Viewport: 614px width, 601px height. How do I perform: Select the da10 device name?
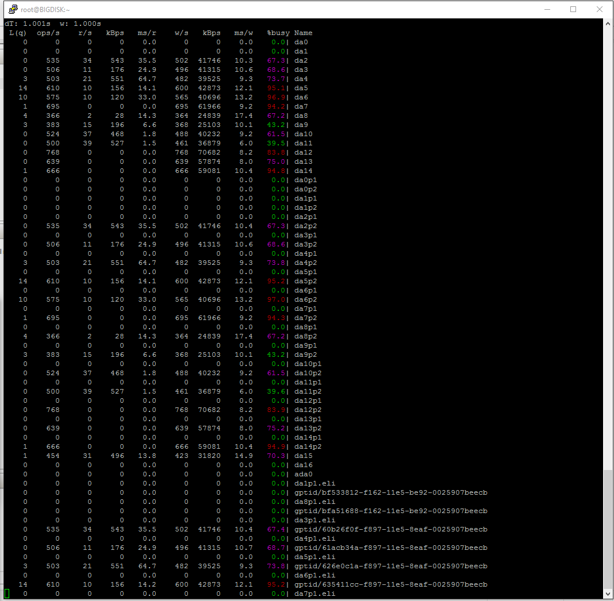click(x=304, y=134)
